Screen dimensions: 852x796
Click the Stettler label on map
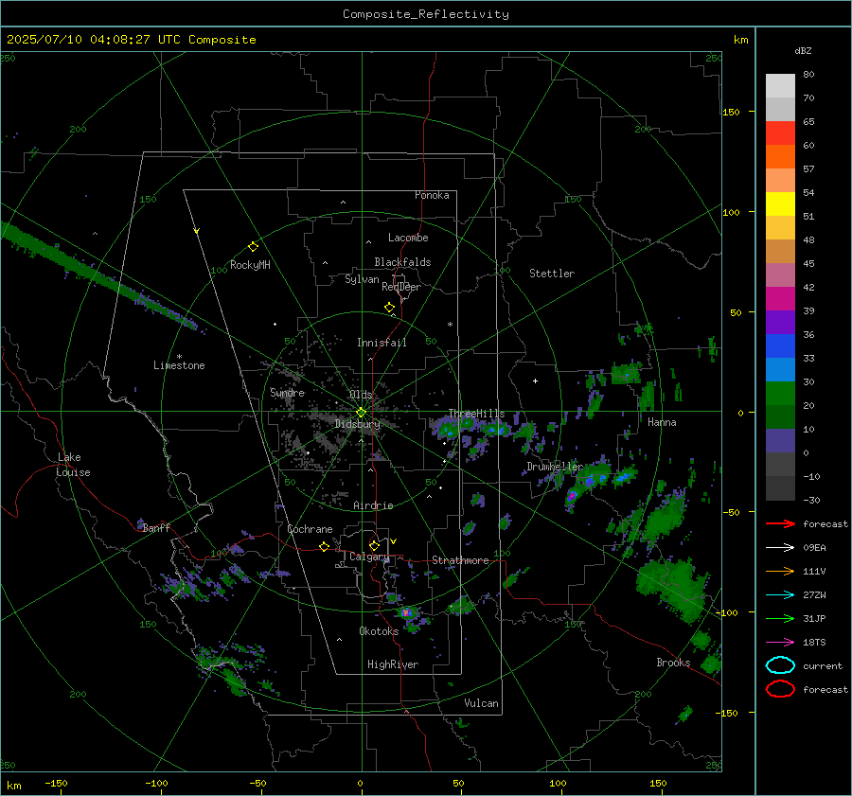(552, 274)
